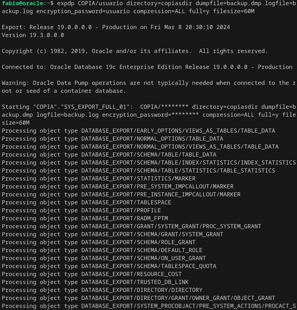The image size is (297, 310).
Task: Click the Starting "COPIA"."SYS_EXPORT_FULL_01" line
Action: pos(148,107)
